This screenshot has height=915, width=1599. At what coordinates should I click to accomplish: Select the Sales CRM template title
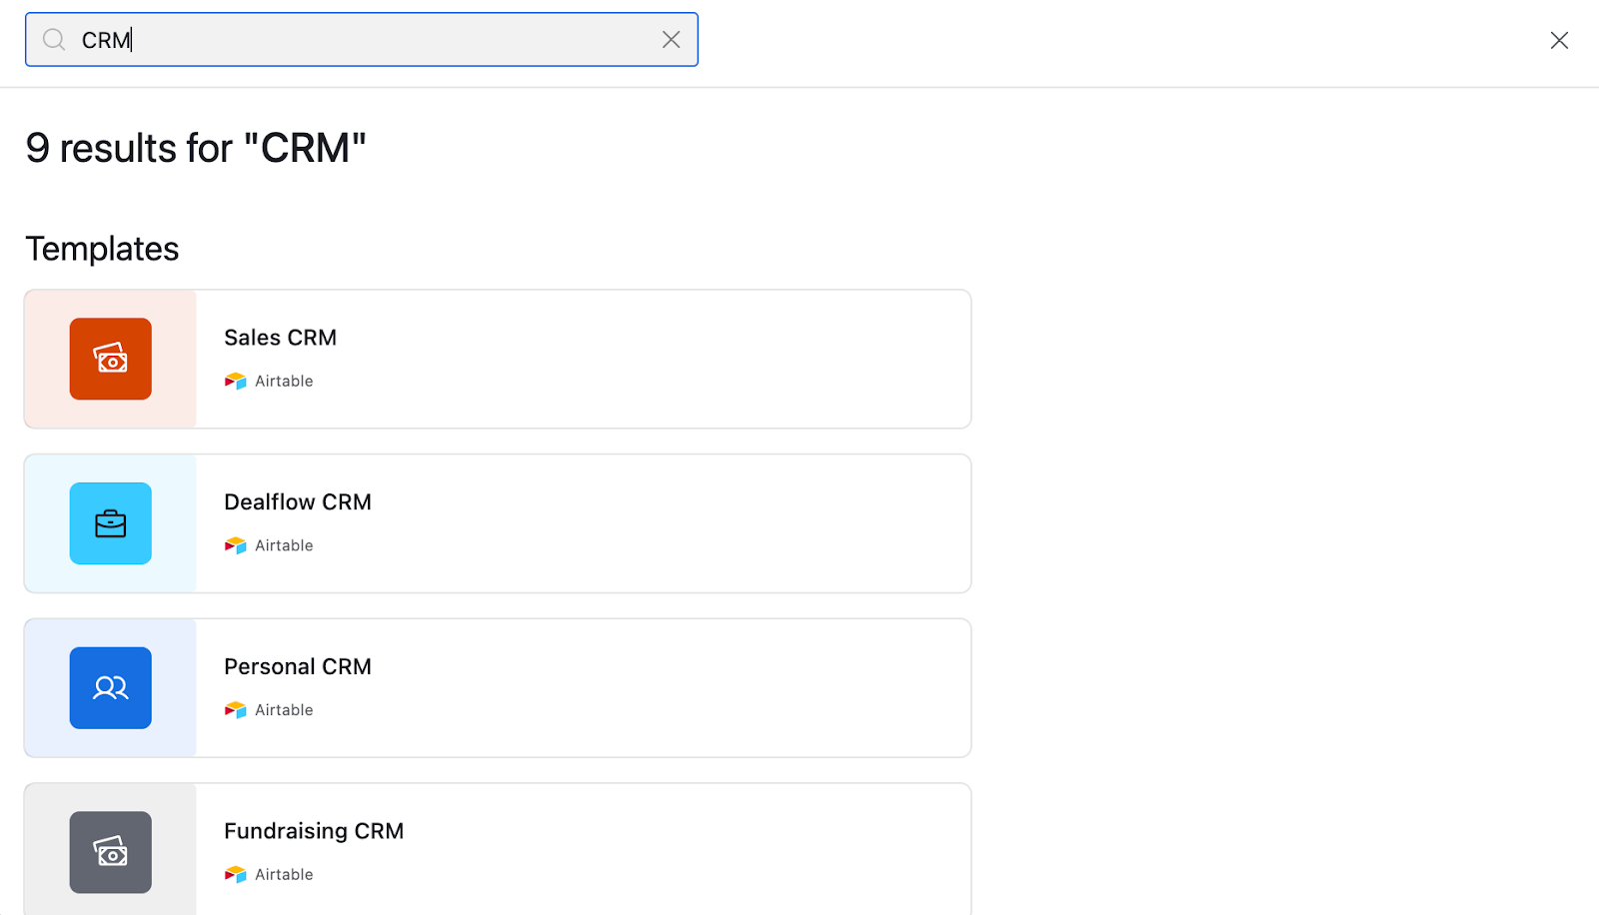280,338
